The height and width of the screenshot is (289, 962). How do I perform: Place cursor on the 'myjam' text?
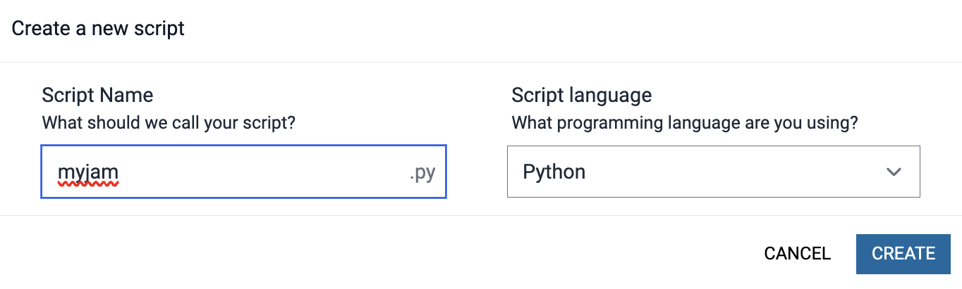tap(87, 172)
